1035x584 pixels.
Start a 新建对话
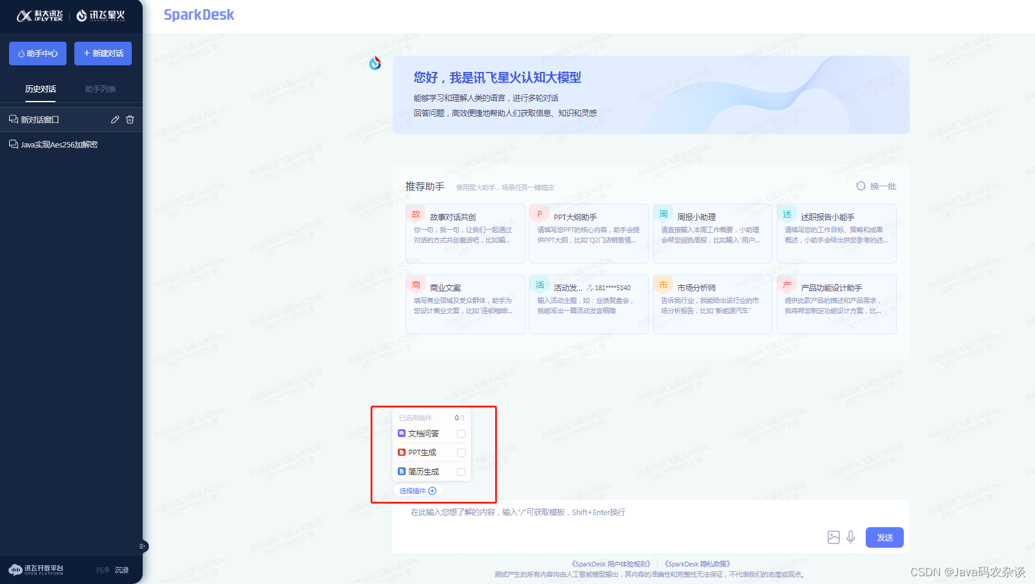pos(103,53)
